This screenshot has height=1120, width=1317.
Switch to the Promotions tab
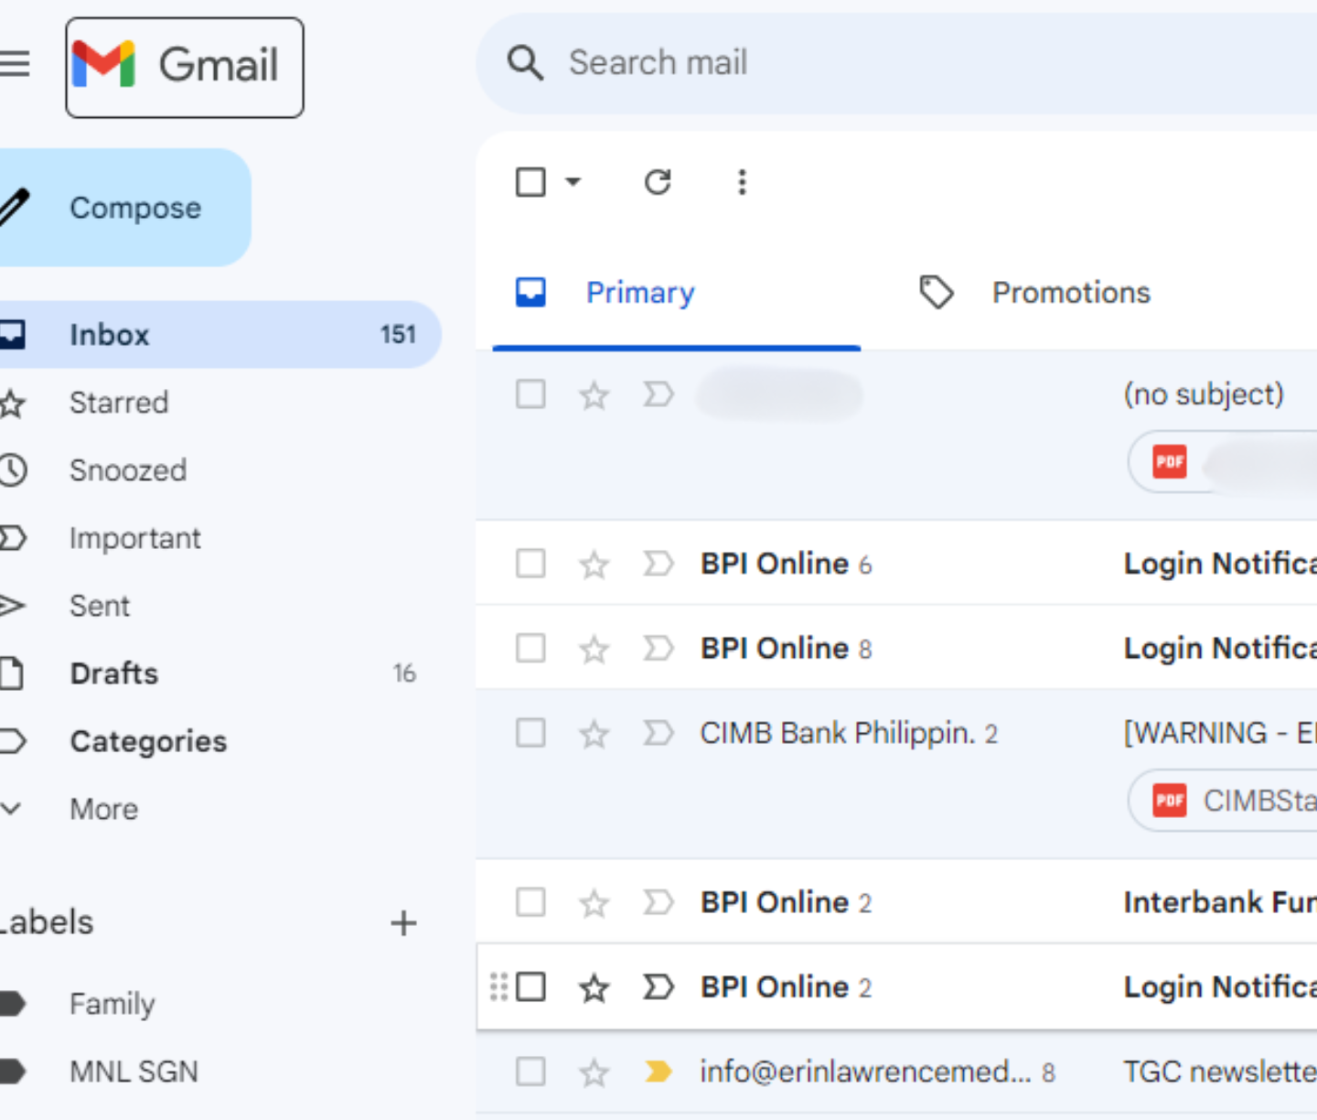click(1070, 292)
